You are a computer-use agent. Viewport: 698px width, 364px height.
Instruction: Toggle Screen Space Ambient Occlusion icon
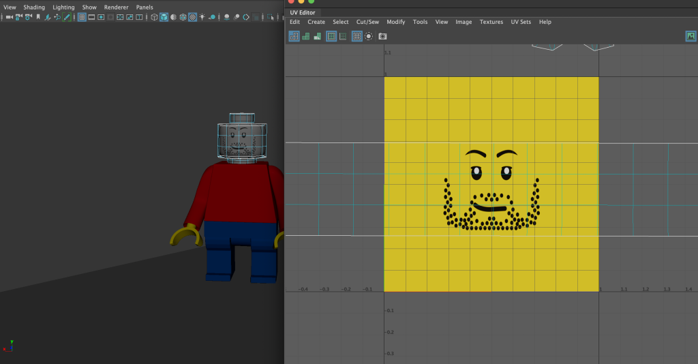click(x=226, y=17)
